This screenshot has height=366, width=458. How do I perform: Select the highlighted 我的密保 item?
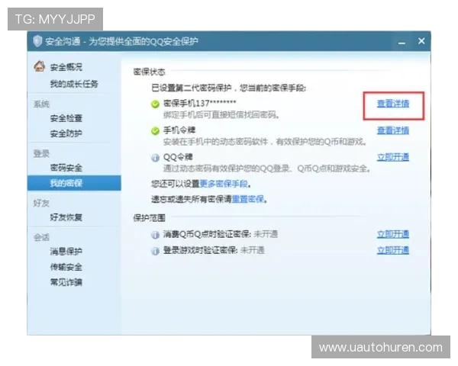pyautogui.click(x=74, y=183)
